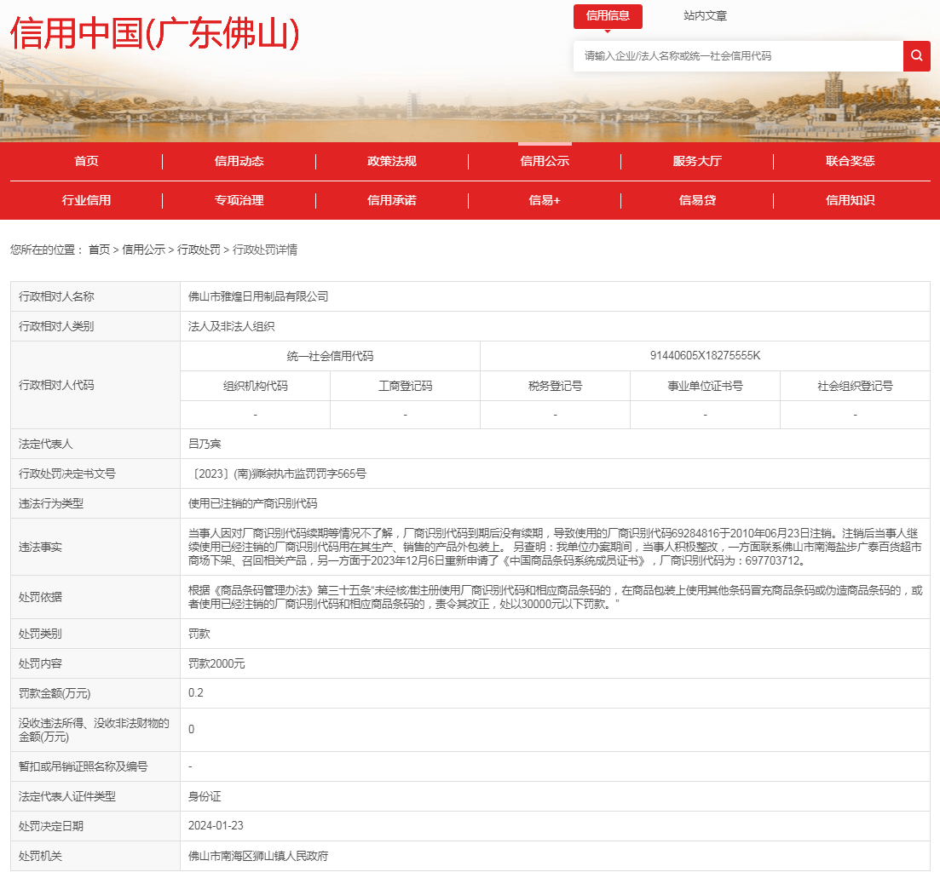This screenshot has width=940, height=878.
Task: Select the credit code 91440605X18275555K
Action: point(705,356)
